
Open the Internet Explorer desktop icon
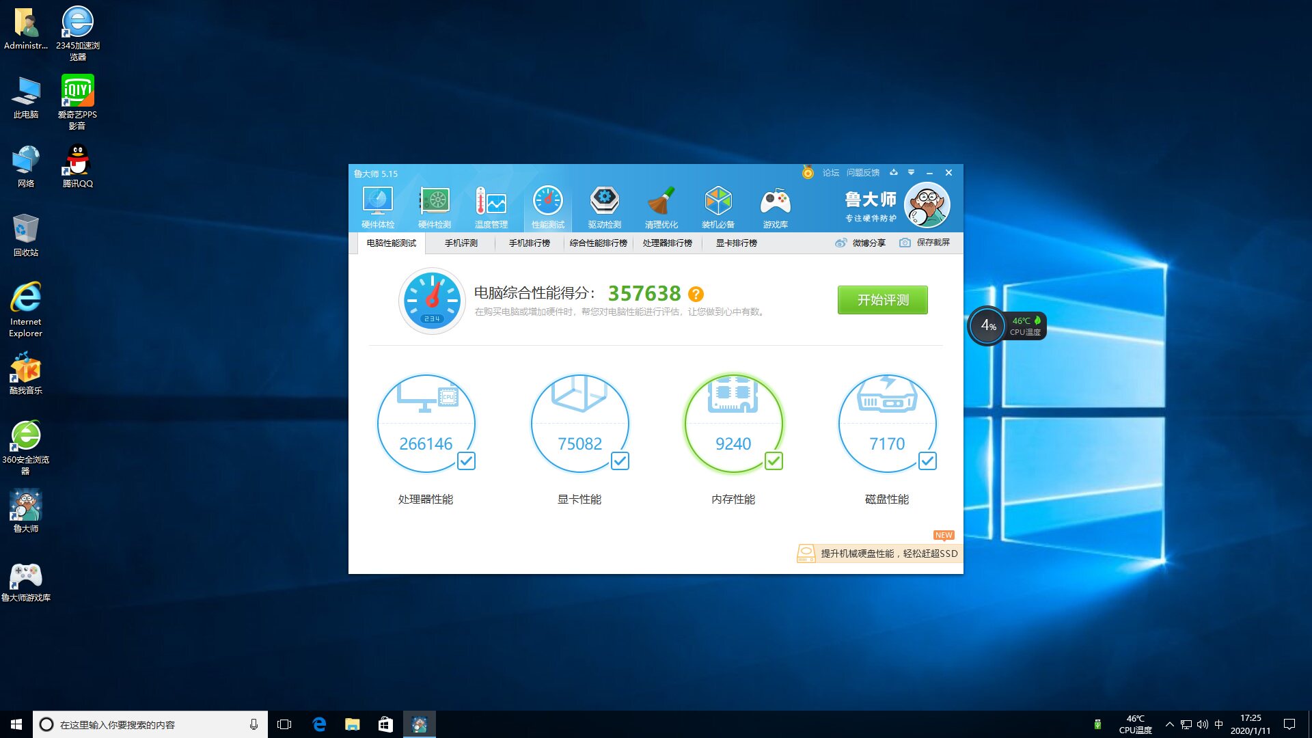pyautogui.click(x=26, y=310)
